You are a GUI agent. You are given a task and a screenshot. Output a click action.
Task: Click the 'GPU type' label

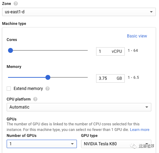89,135
